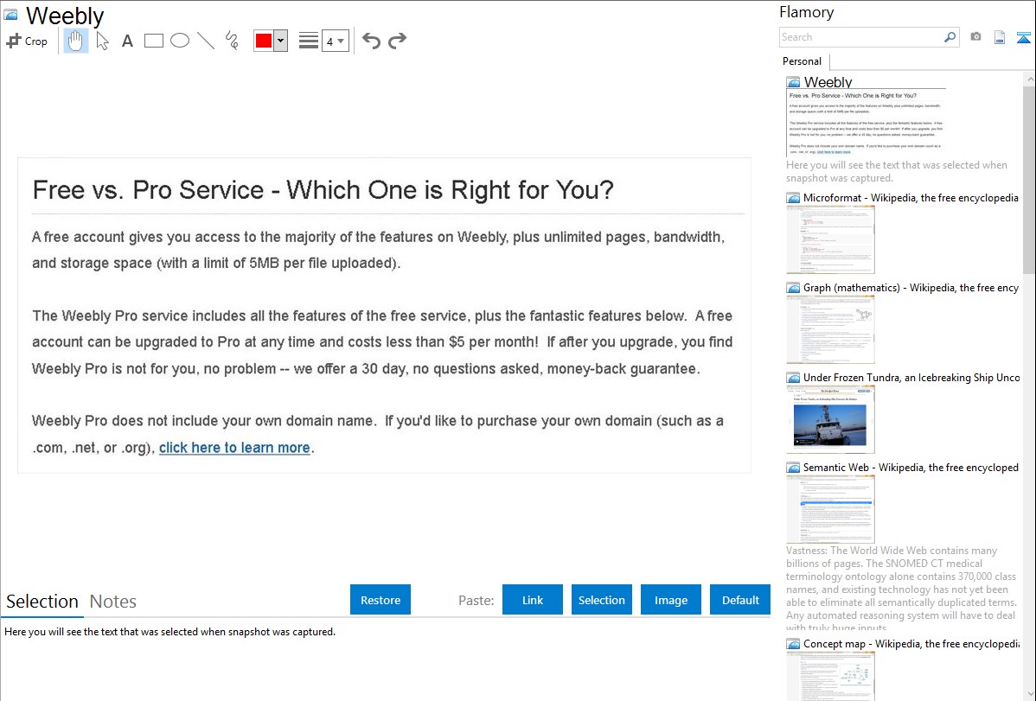Click the blue collapse panel icon
The image size is (1036, 701).
tap(1023, 38)
